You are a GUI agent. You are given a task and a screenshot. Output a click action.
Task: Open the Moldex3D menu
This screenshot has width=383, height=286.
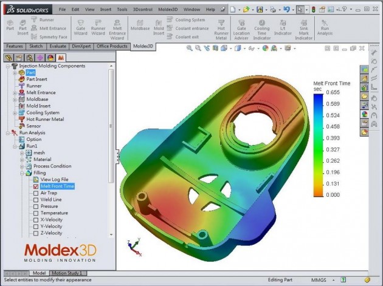[168, 10]
